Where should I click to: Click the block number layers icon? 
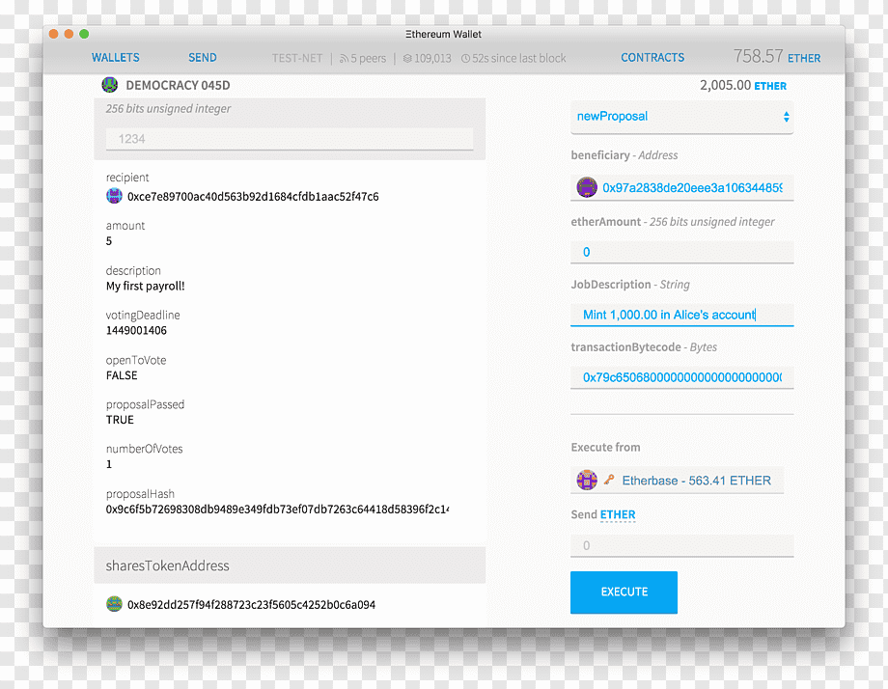coord(407,58)
